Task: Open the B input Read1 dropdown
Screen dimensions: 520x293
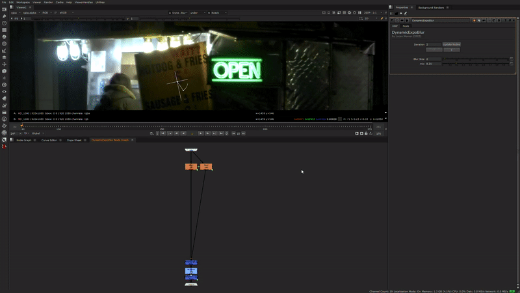Action: click(217, 12)
